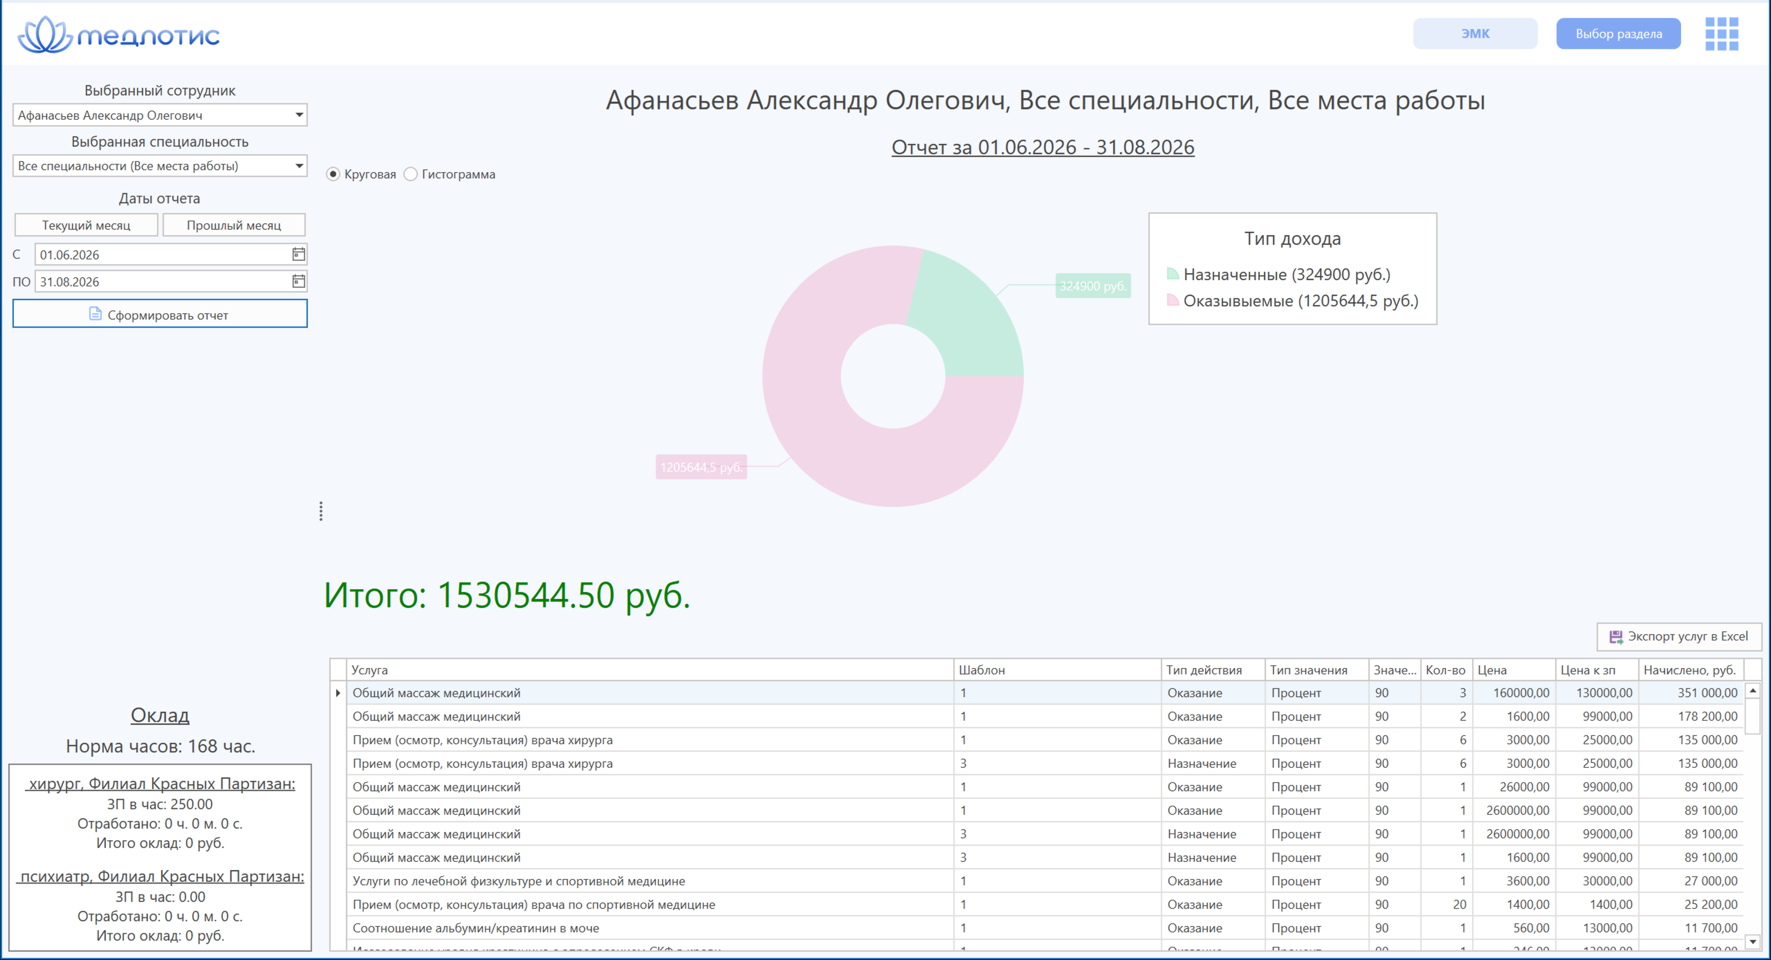Sort by Тип значения column header

1316,670
